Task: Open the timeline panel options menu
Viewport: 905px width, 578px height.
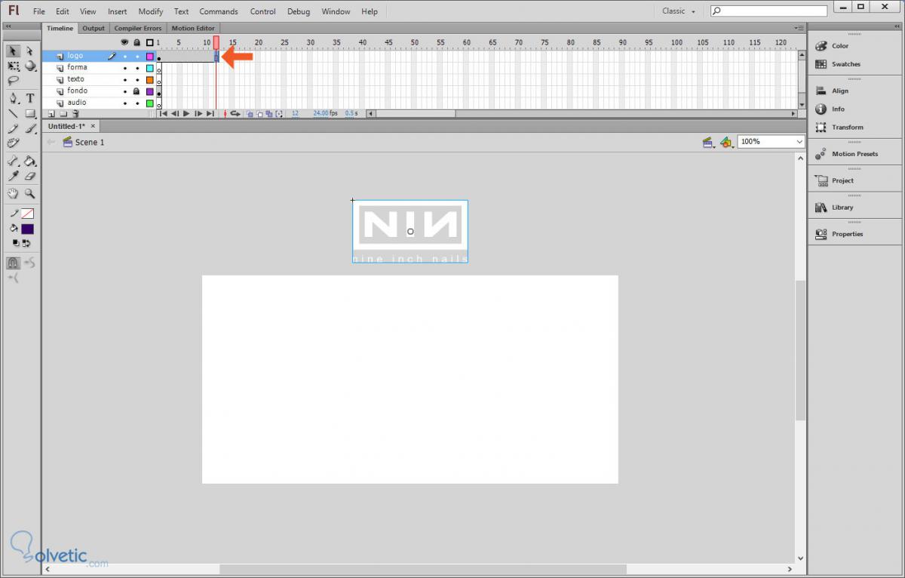Action: (x=799, y=29)
